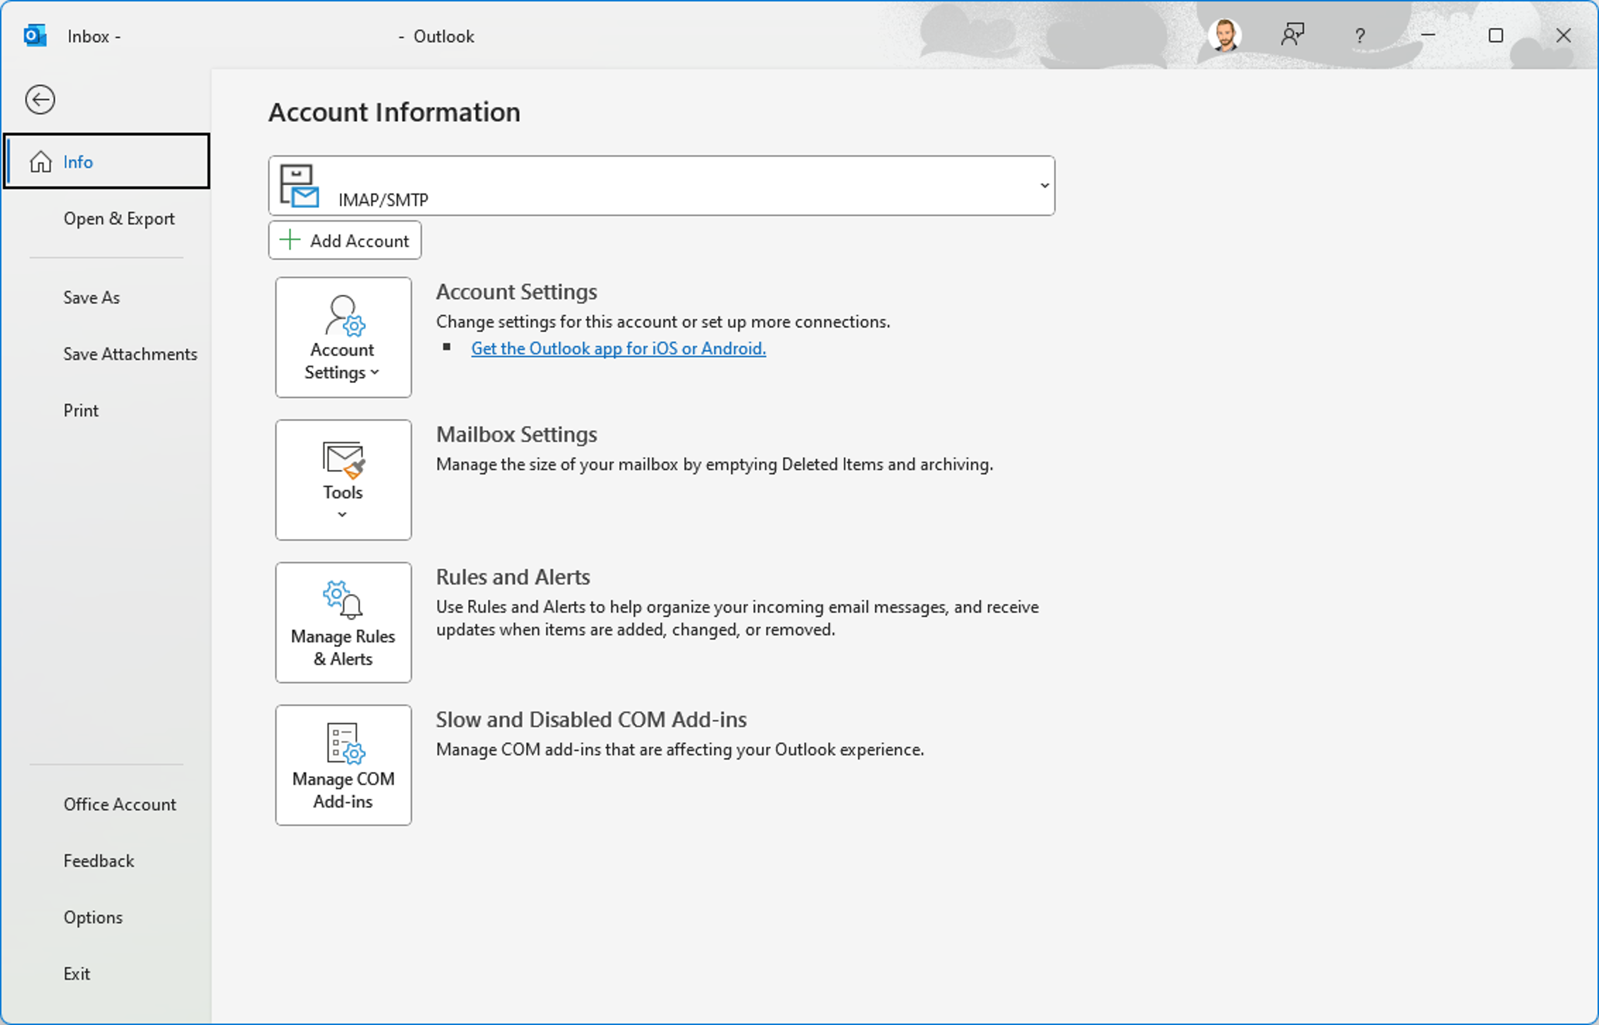The image size is (1599, 1025).
Task: Click the Mailbox Settings heading
Action: pyautogui.click(x=517, y=434)
